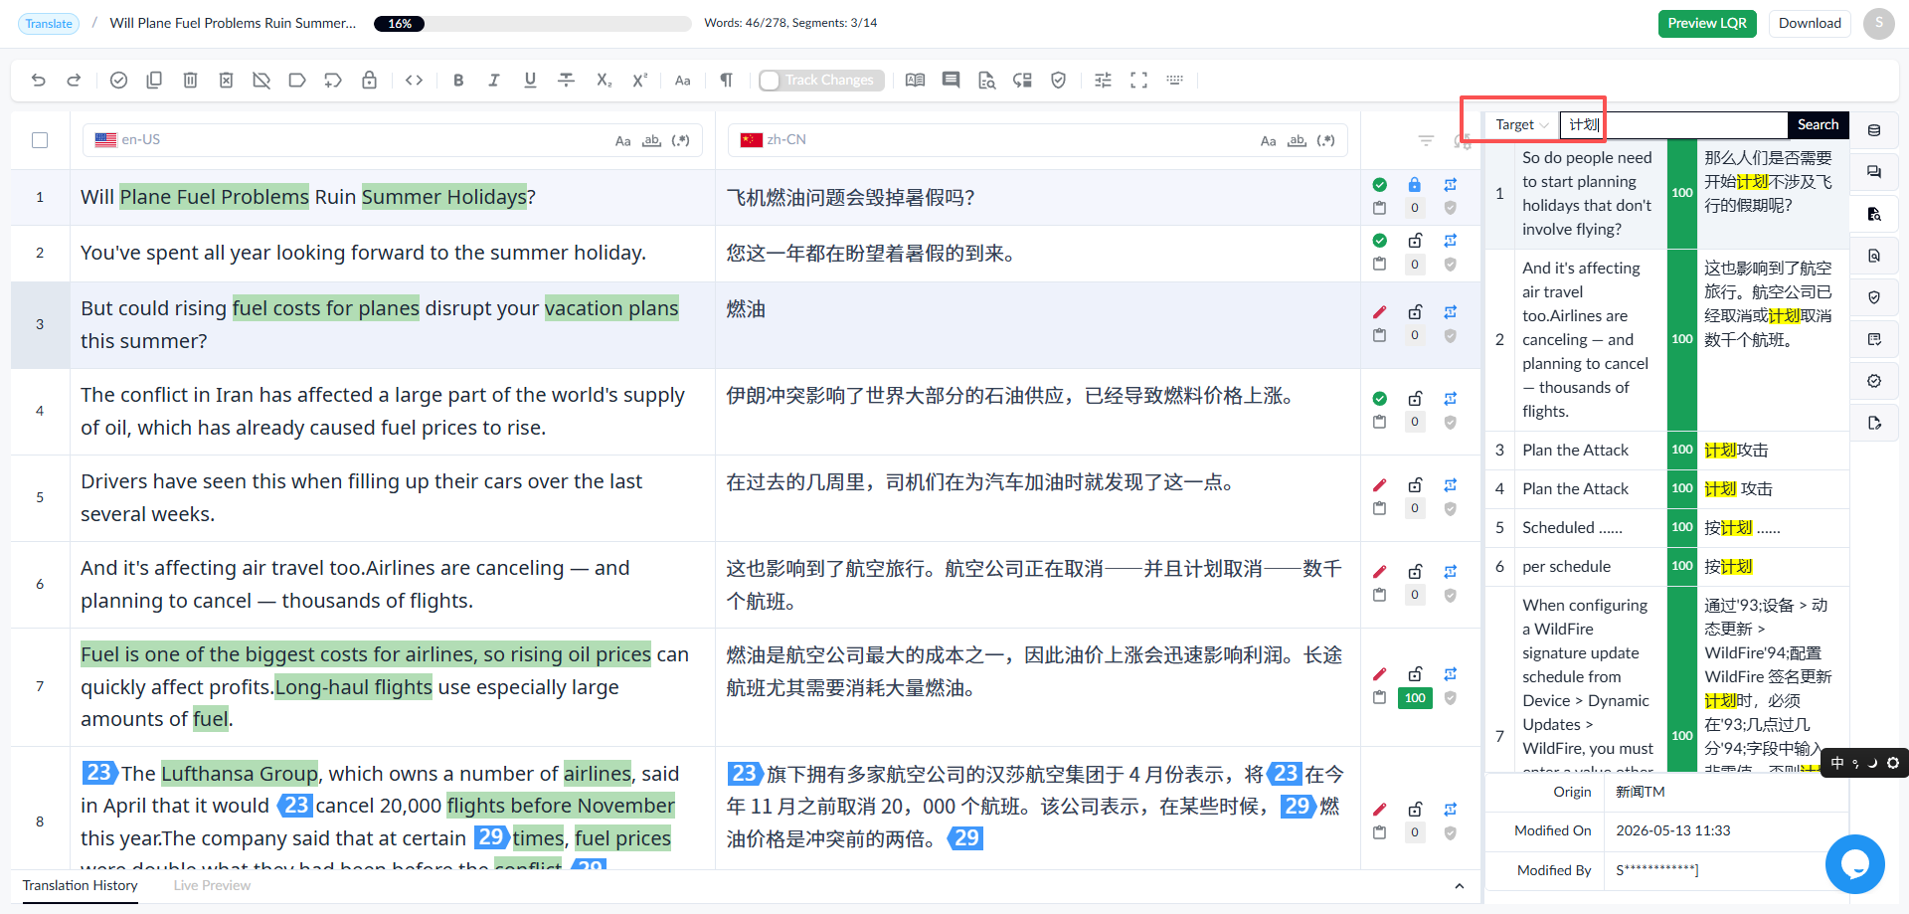
Task: Open comments via toolbar speech bubble icon
Action: [952, 81]
